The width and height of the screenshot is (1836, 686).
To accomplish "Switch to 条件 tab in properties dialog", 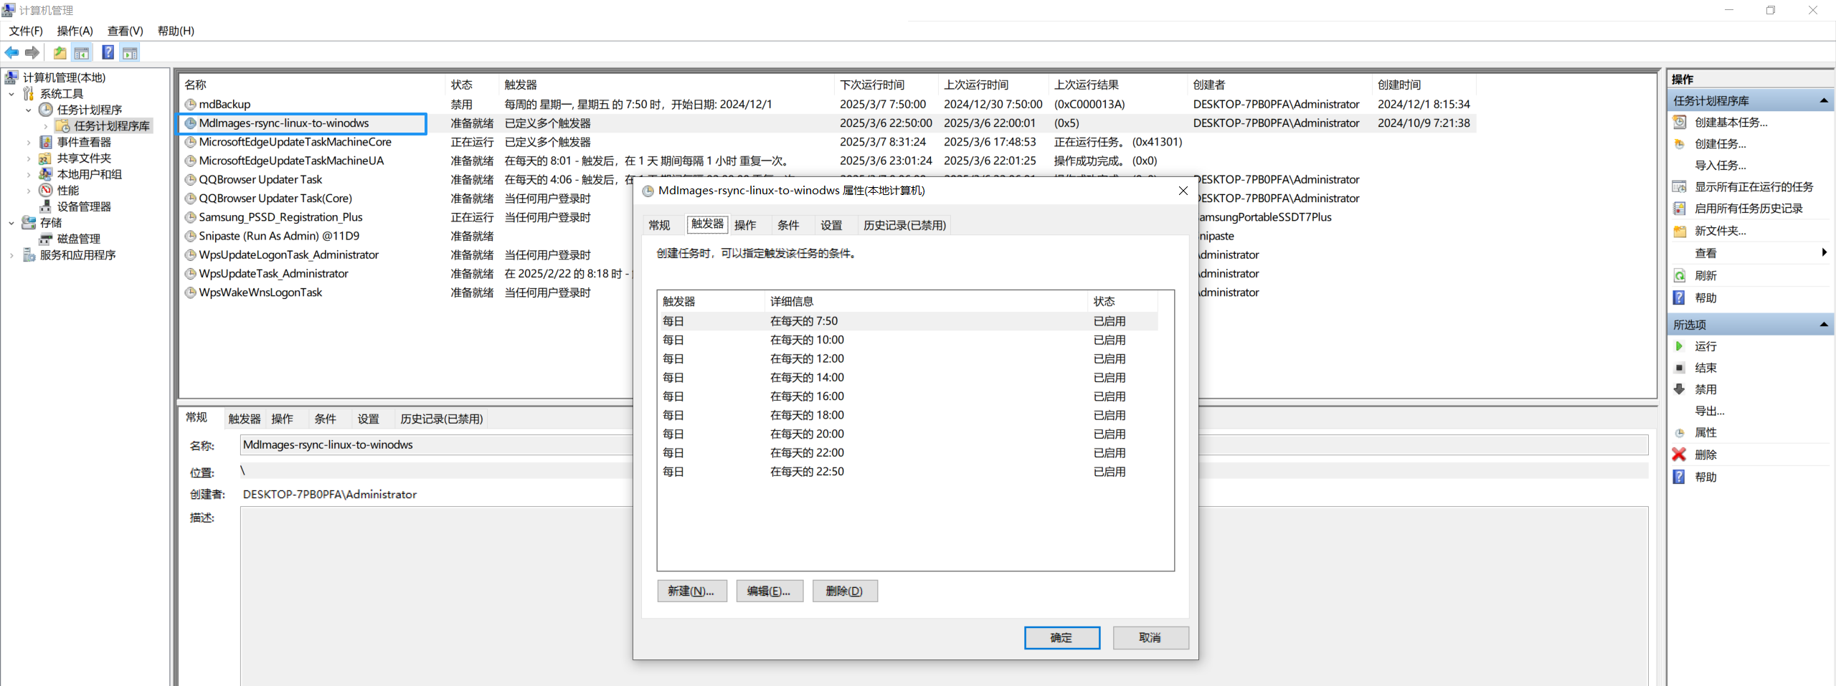I will [788, 225].
